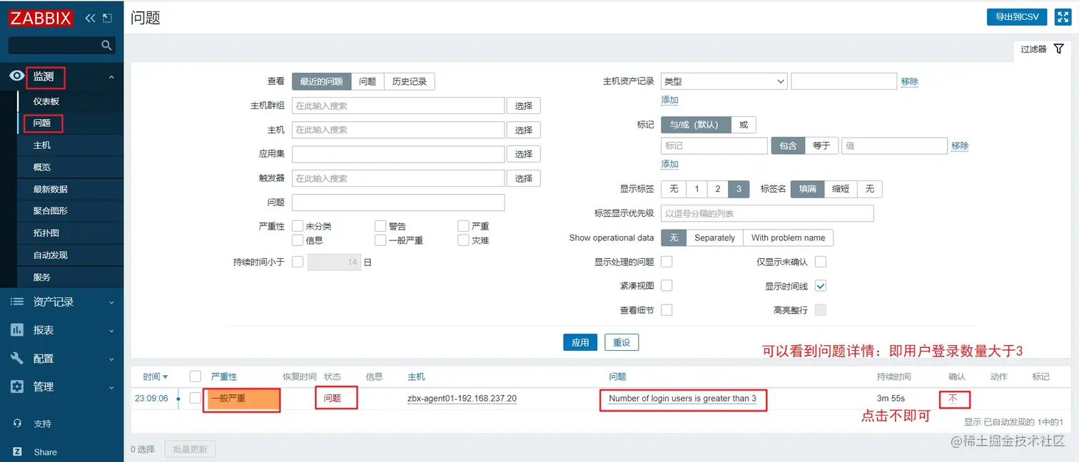Image resolution: width=1079 pixels, height=462 pixels.
Task: Click the 不 acknowledge link
Action: pos(953,399)
